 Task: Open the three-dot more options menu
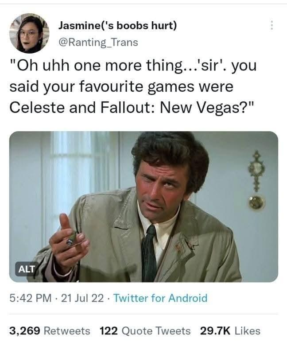point(271,25)
